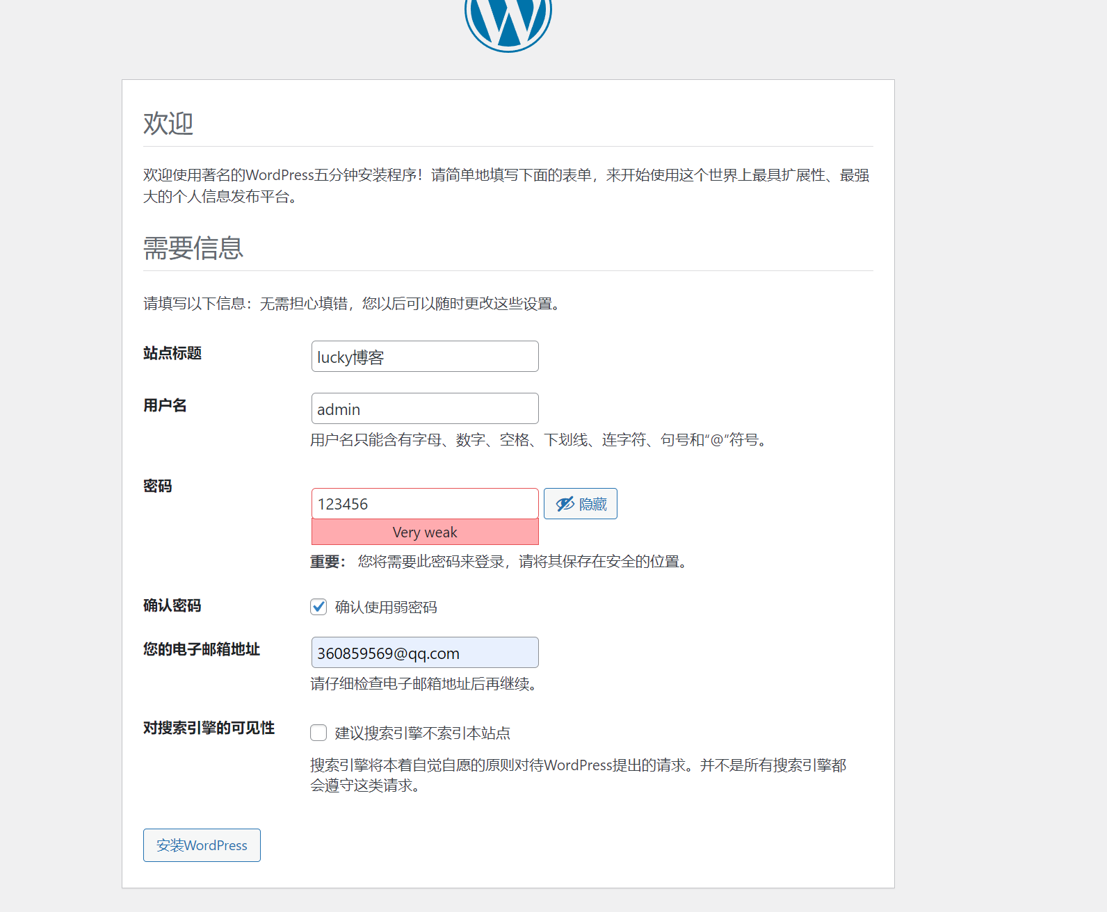Click the email field with 360859569@qq.com
The height and width of the screenshot is (912, 1107).
[x=424, y=653]
